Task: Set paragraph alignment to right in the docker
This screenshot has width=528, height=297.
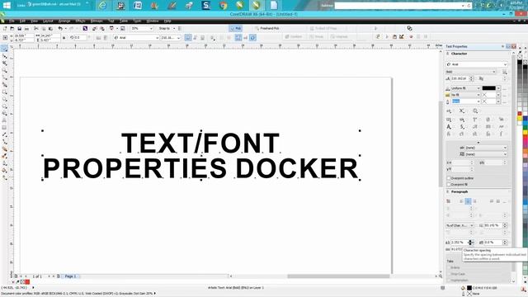Action: tap(475, 201)
